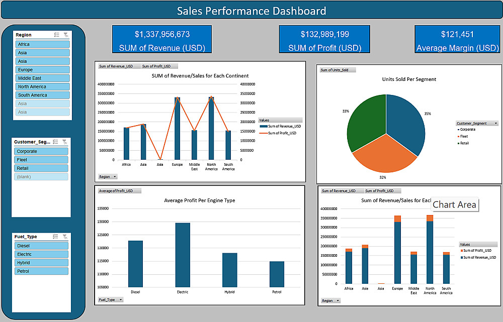This screenshot has height=322, width=503.
Task: Select the Petrol bar in engine type chart
Action: (277, 274)
